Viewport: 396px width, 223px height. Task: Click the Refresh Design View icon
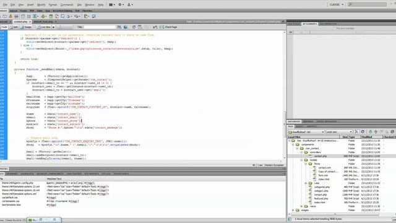(134, 27)
